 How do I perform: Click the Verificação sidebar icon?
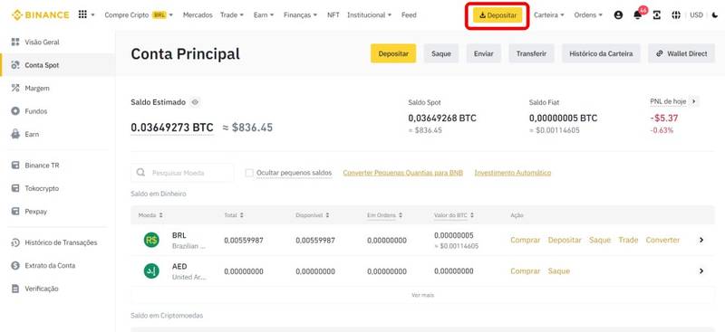[15, 289]
